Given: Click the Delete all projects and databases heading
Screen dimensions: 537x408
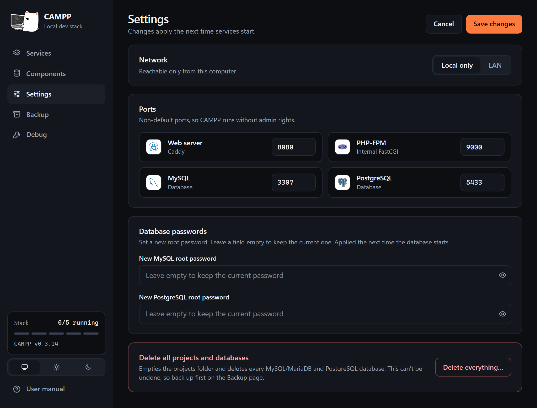Looking at the screenshot, I should coord(194,358).
